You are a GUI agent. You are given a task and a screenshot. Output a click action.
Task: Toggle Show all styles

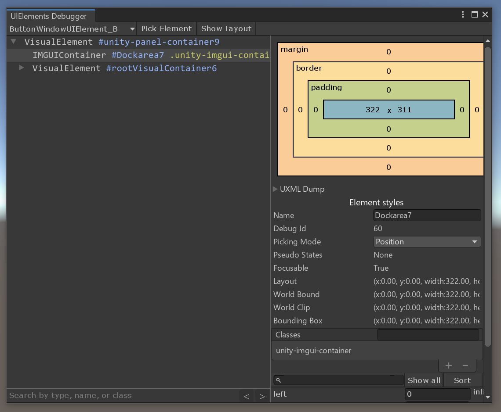[x=424, y=380]
